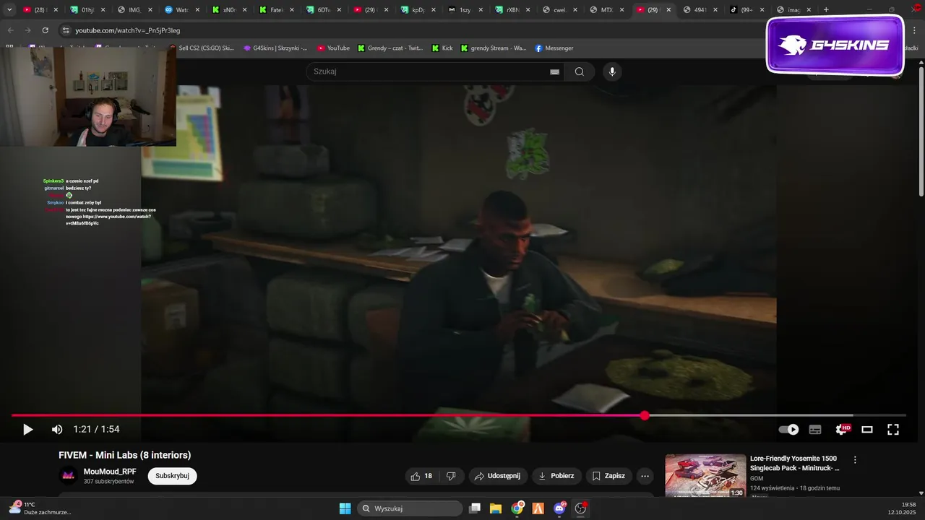
Task: Open on-screen keyboard icon in search box
Action: pos(554,71)
